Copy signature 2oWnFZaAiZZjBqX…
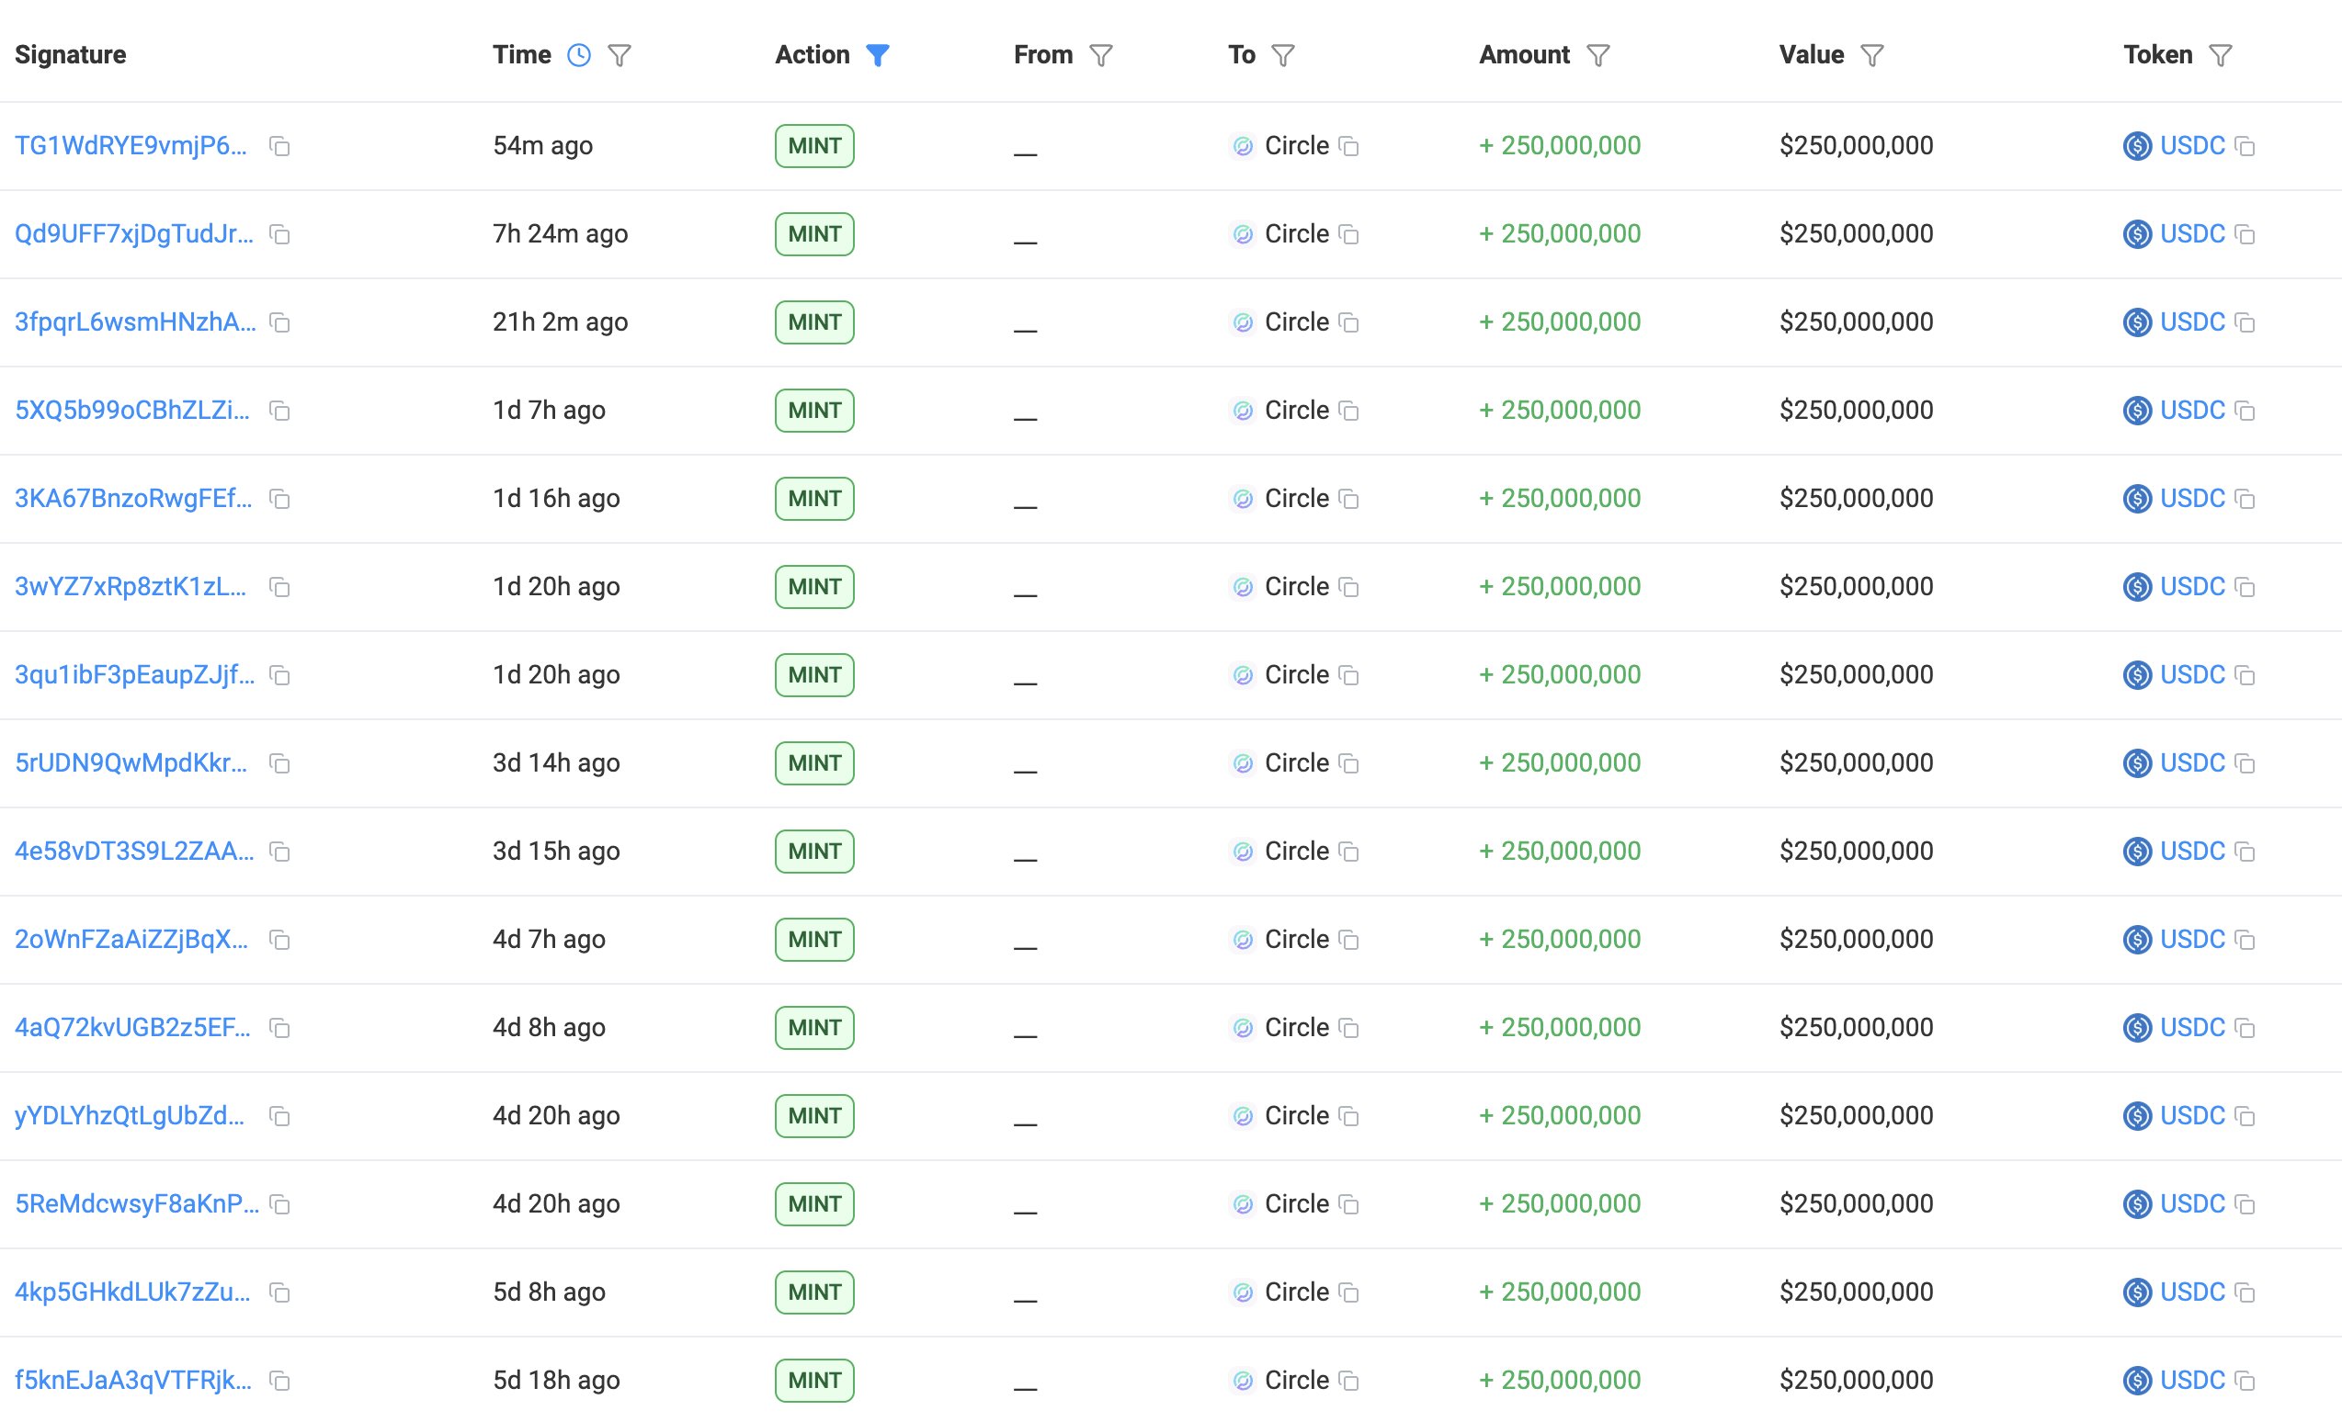 click(279, 941)
